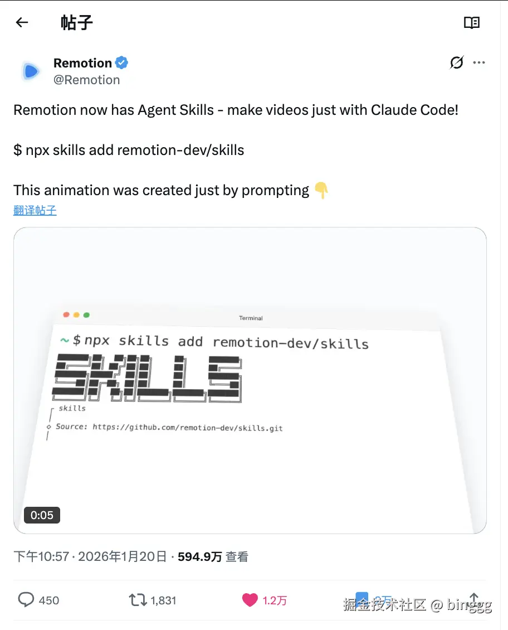Screen dimensions: 508x630
Task: Open Remotion profile avatar
Action: point(31,71)
